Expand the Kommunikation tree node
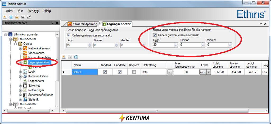271x124 pixels. (21, 76)
